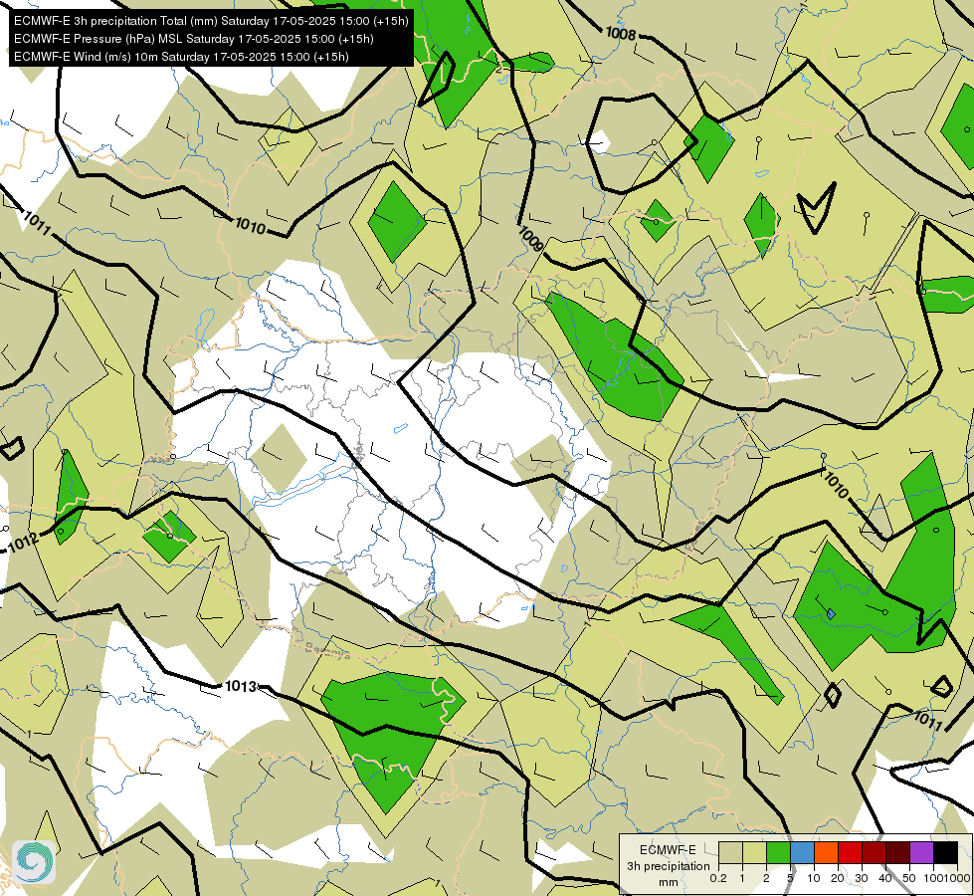Pick the khaki 0.2–1 mm legend swatch

[730, 853]
